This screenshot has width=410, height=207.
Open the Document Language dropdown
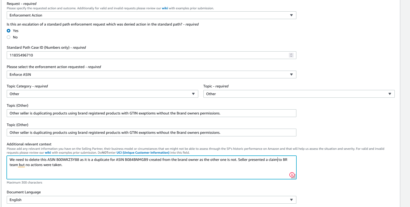[x=151, y=200]
